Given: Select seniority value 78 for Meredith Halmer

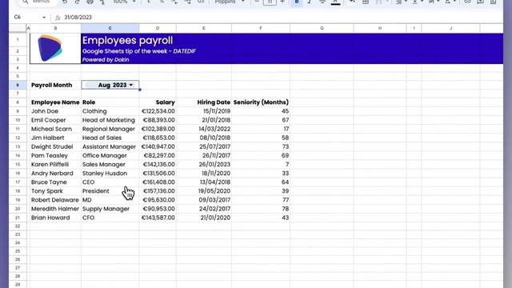Looking at the screenshot, I should tap(261, 209).
